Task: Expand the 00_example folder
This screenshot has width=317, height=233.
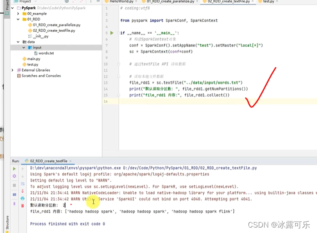Action: [18, 14]
